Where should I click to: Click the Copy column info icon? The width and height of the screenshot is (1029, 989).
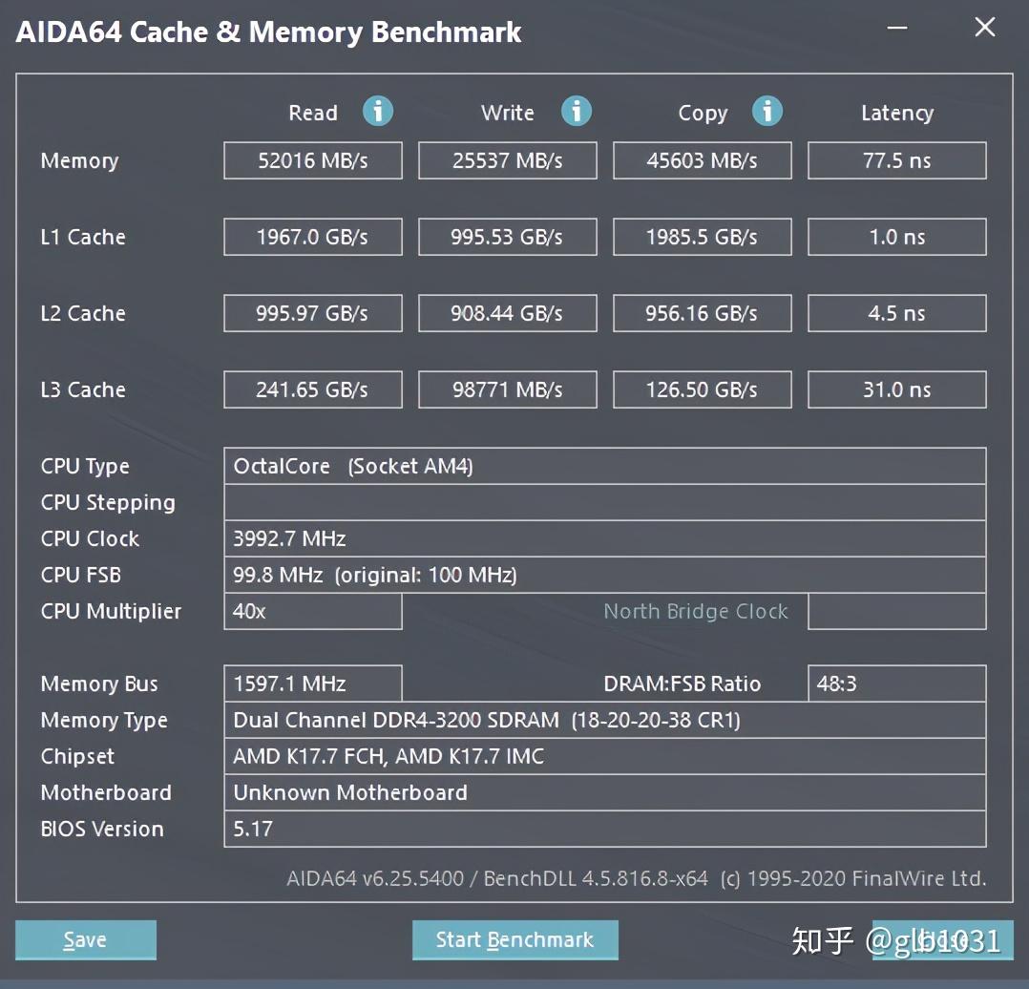[767, 112]
